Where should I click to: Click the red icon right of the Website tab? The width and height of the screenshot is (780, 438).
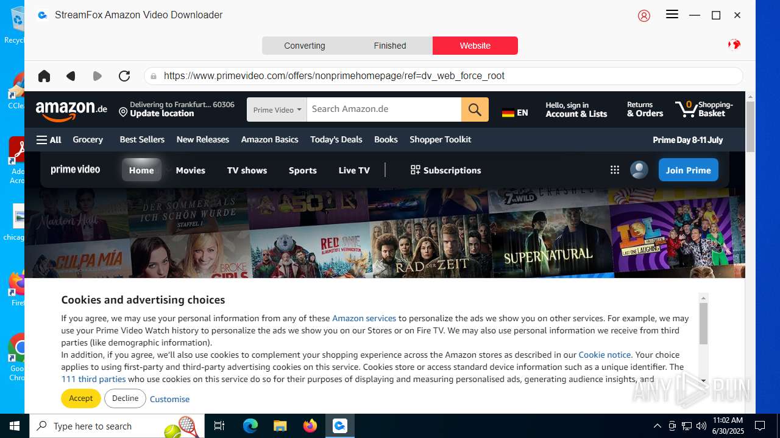[734, 44]
